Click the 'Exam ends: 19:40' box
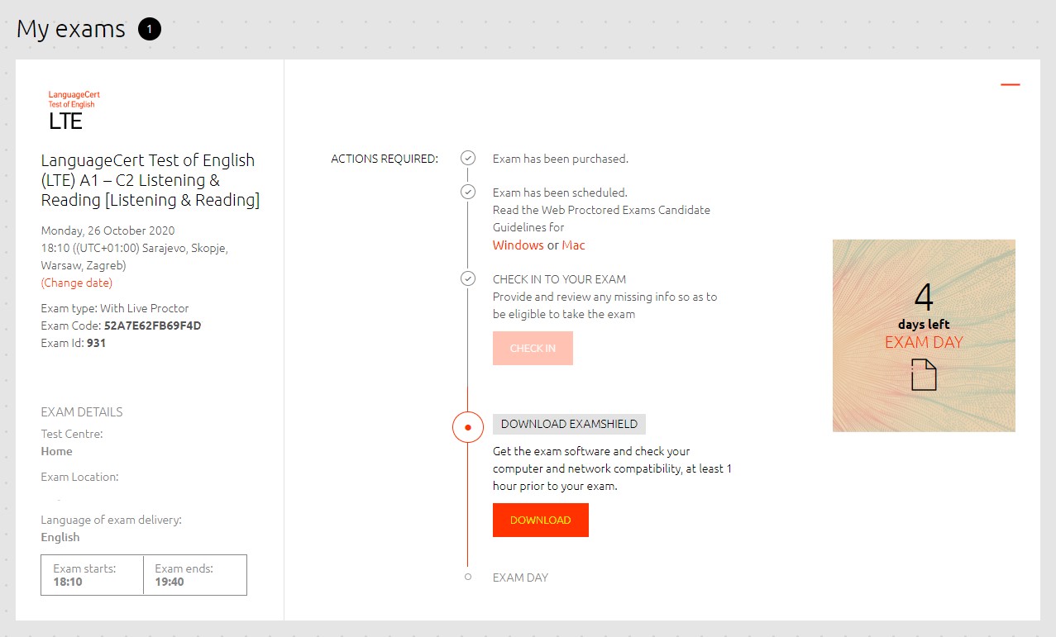Screen dimensions: 1056x637 point(195,575)
